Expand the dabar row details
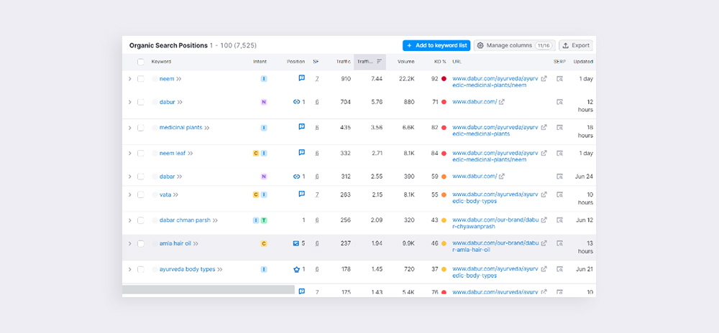Image resolution: width=719 pixels, height=333 pixels. point(129,176)
